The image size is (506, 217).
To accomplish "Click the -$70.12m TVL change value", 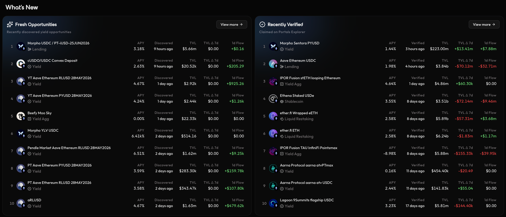I will (x=464, y=66).
